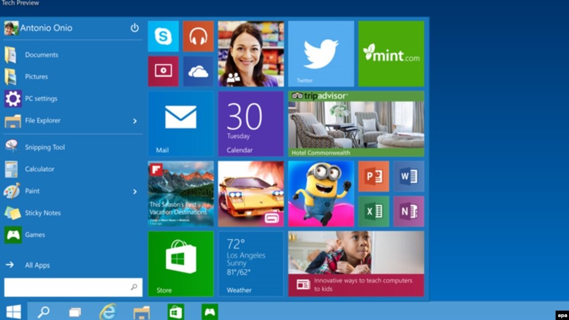This screenshot has width=569, height=320.
Task: Open the racing car game tile
Action: (x=251, y=194)
